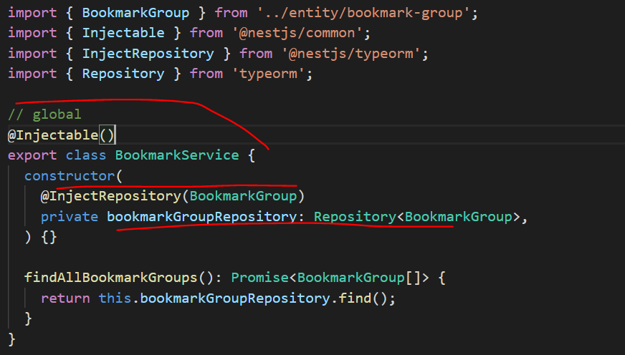Click 'bookmarkGroupRepository' in the return statement

coord(235,298)
